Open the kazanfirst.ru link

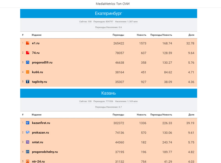(41, 123)
